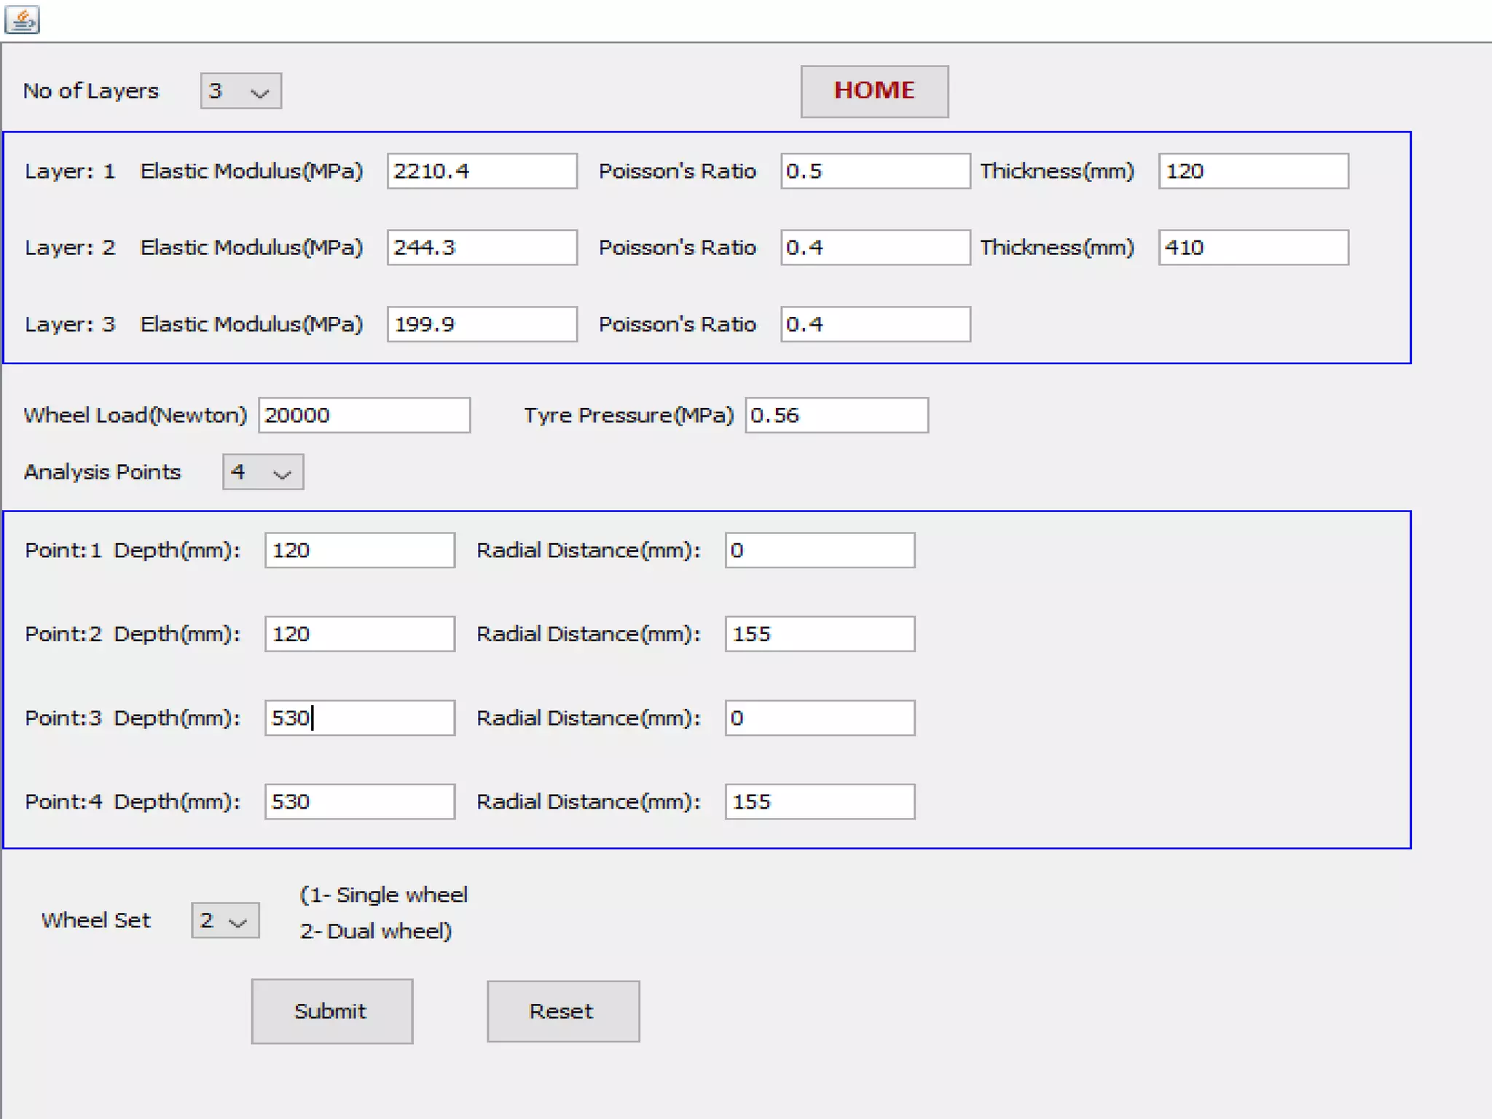Click the Wheel Load input field
The width and height of the screenshot is (1492, 1119).
click(364, 415)
